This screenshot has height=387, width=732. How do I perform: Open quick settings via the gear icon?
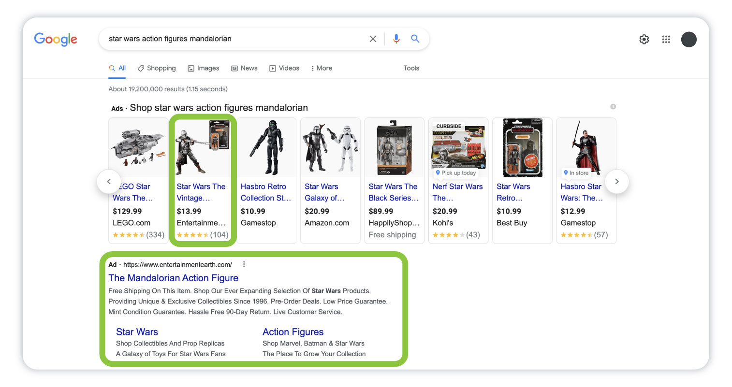pyautogui.click(x=644, y=39)
